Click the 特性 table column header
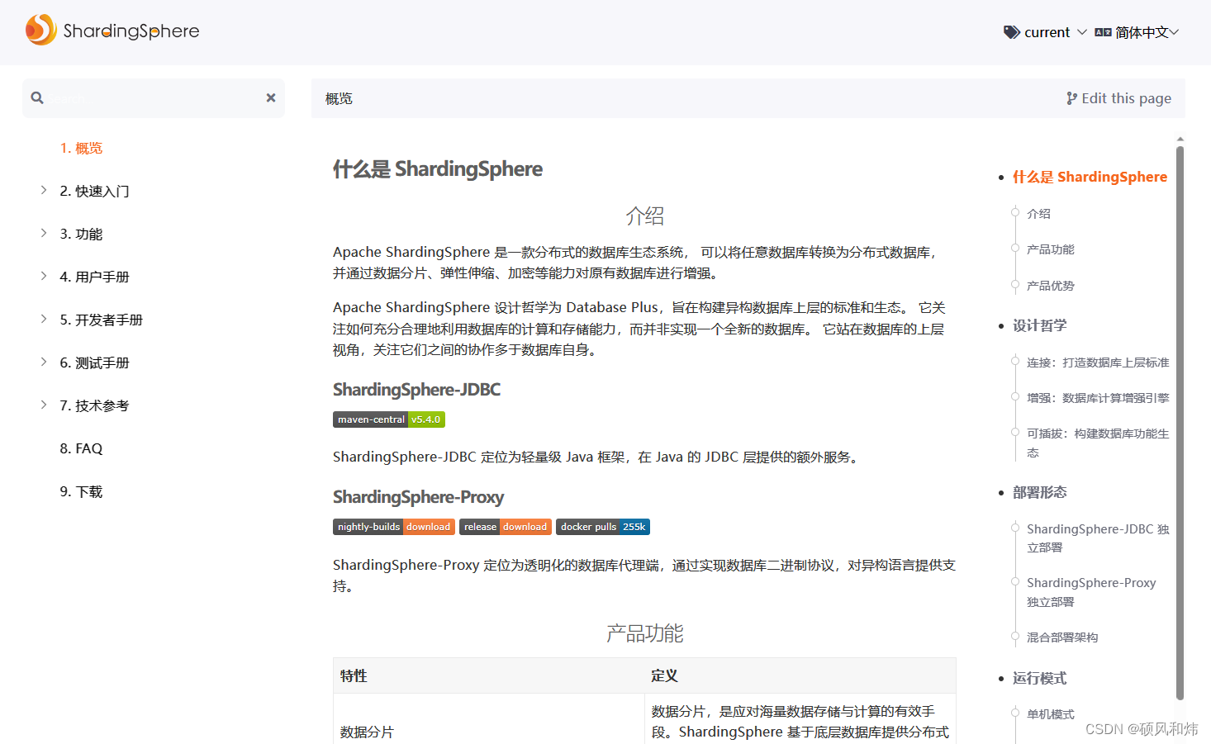 tap(354, 675)
